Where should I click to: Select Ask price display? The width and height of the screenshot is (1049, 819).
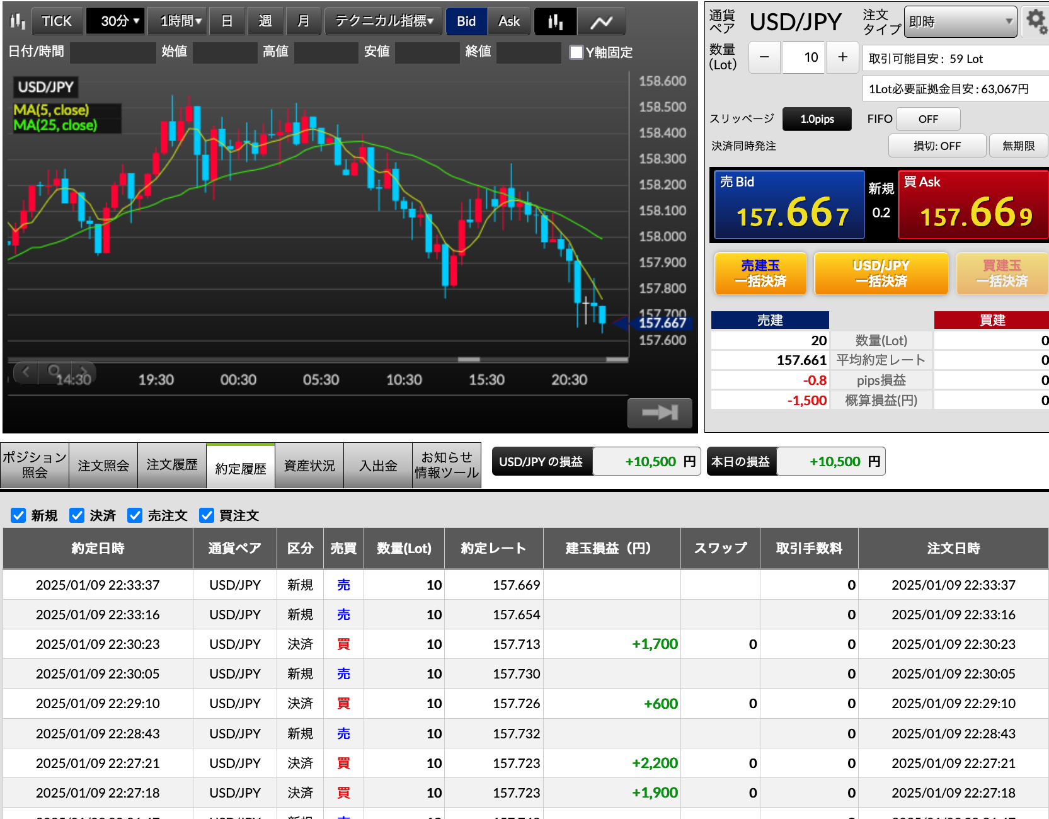point(509,21)
